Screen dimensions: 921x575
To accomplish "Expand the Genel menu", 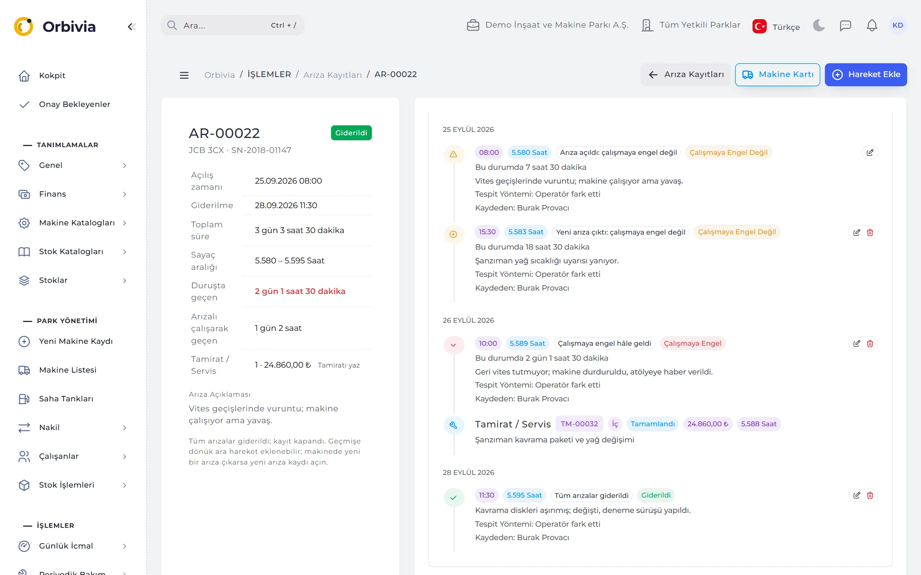I will (73, 165).
